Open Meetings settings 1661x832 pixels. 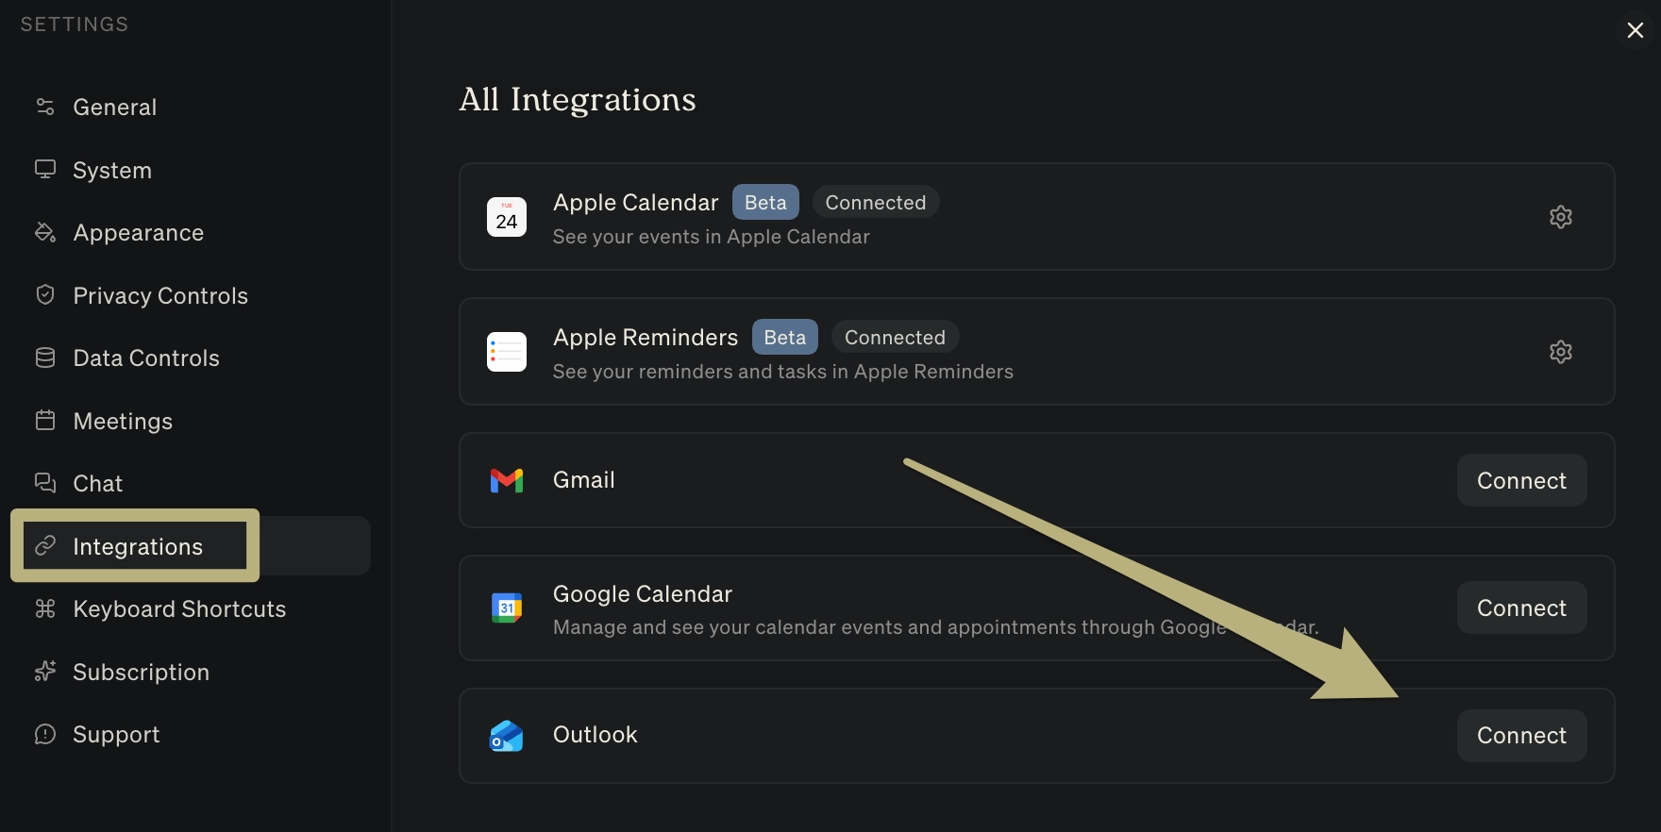[x=123, y=422]
